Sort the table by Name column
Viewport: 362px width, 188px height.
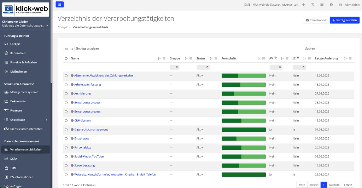tap(159, 58)
